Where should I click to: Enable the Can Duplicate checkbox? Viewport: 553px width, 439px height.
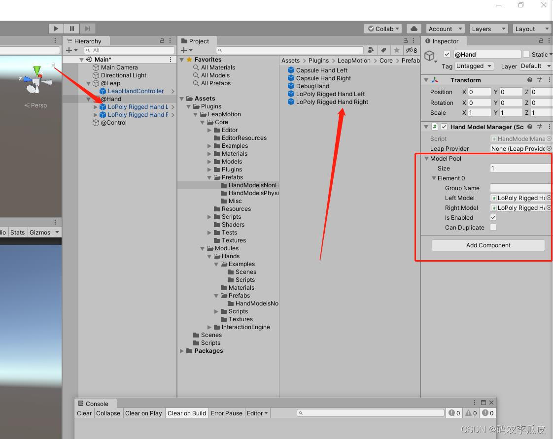tap(493, 227)
